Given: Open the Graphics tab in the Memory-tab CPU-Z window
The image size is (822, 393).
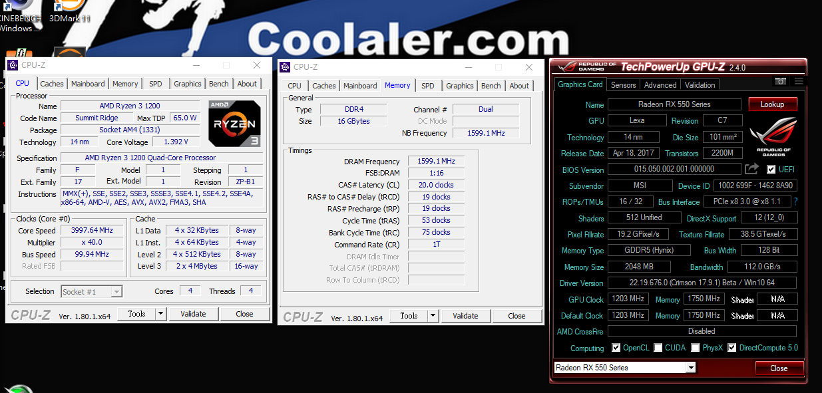Looking at the screenshot, I should pyautogui.click(x=460, y=86).
